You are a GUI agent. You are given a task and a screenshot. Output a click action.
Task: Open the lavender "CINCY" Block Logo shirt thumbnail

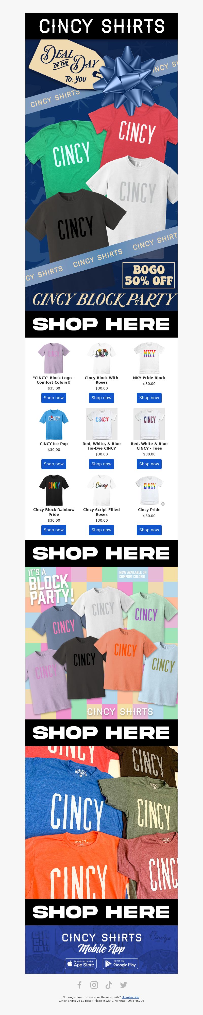click(x=54, y=358)
